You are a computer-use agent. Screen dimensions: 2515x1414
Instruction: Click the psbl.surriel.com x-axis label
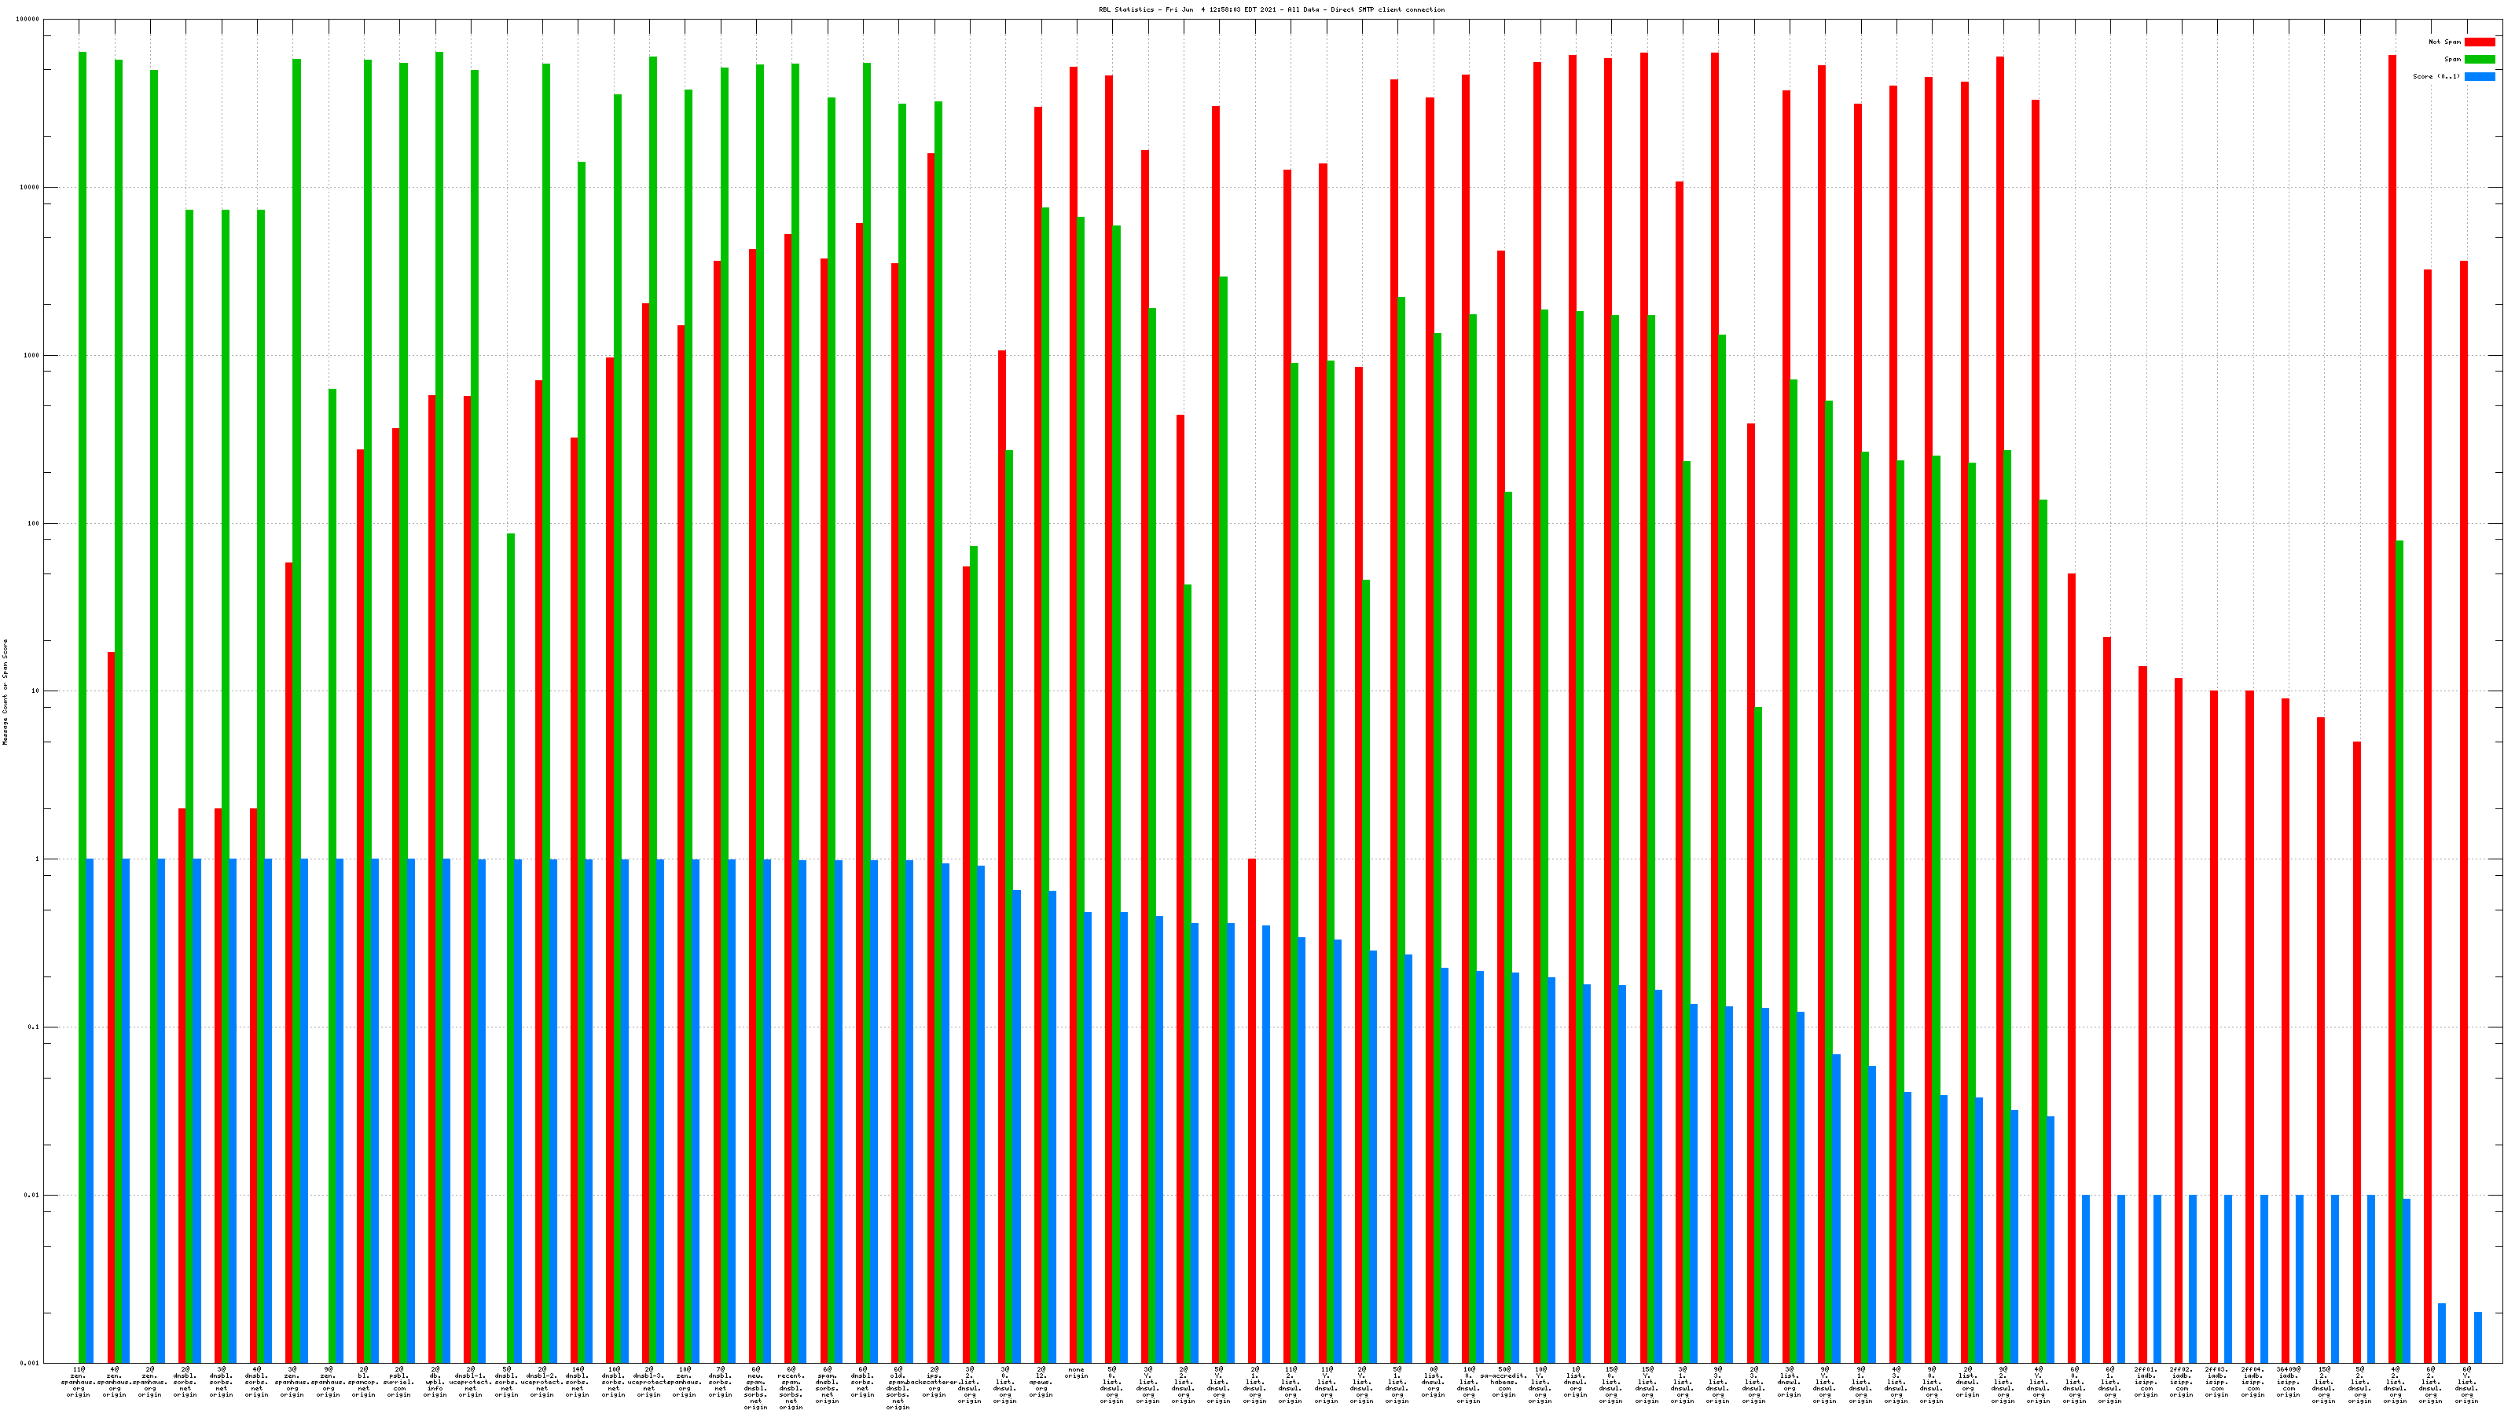click(x=399, y=1382)
